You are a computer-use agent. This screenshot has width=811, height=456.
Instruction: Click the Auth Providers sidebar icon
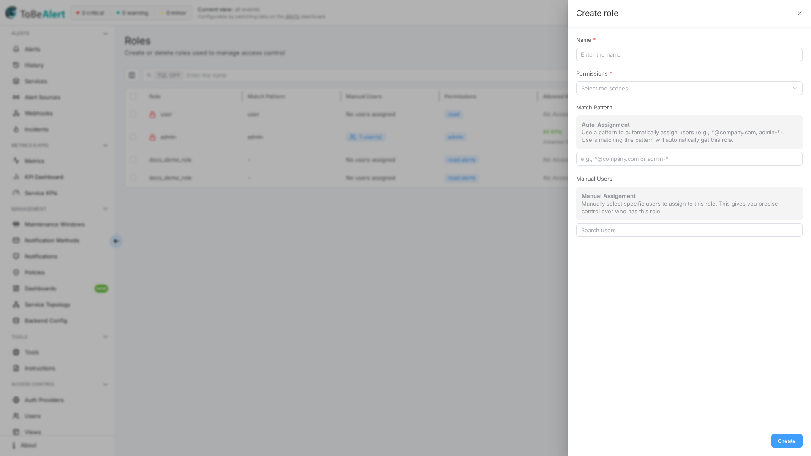(16, 400)
